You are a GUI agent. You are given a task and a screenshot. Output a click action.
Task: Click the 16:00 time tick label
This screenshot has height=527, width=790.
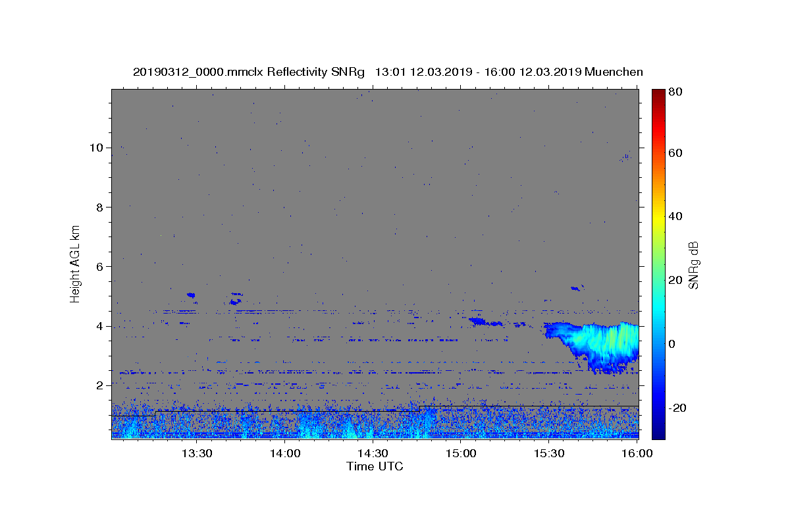(x=637, y=454)
